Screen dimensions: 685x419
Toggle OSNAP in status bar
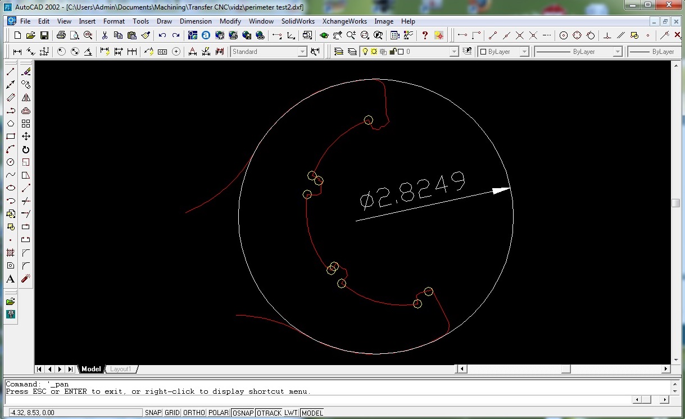pyautogui.click(x=243, y=413)
